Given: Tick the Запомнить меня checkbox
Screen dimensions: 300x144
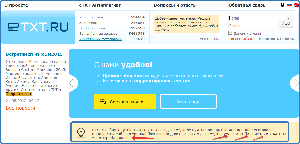Looking at the screenshot, I should coord(230,33).
